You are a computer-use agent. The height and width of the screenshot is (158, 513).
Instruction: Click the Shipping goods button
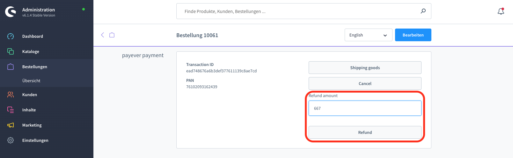pos(365,68)
